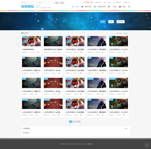Click the register button in the header form

(62, 3)
